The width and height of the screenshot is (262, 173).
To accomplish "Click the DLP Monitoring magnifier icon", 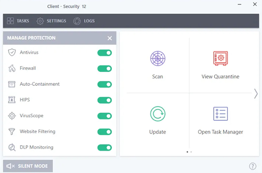I will [x=12, y=147].
